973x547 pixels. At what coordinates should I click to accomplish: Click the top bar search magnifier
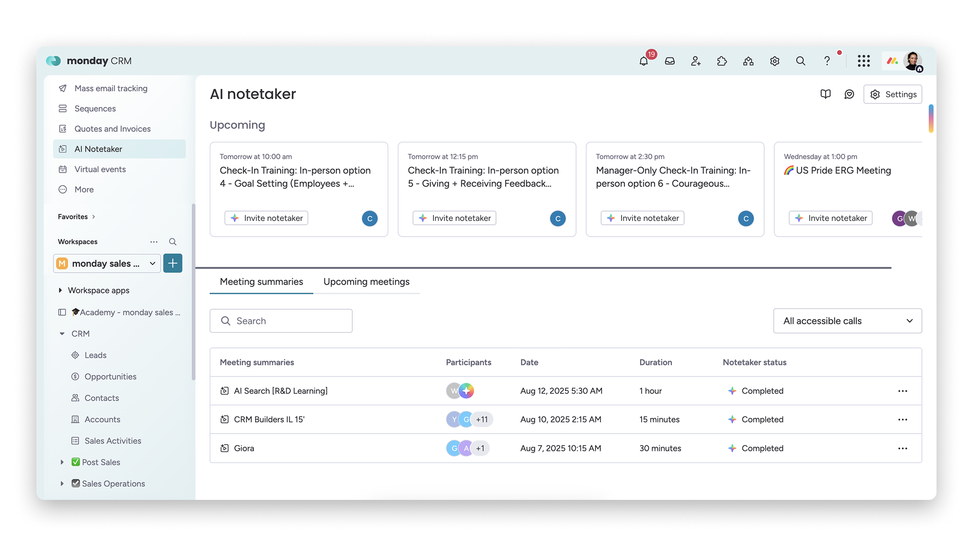point(801,61)
